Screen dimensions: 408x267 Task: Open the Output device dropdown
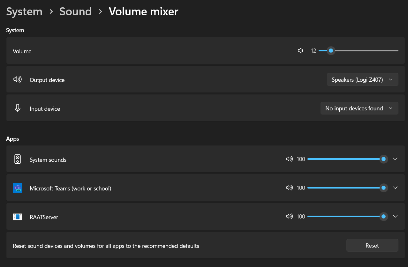(x=362, y=79)
